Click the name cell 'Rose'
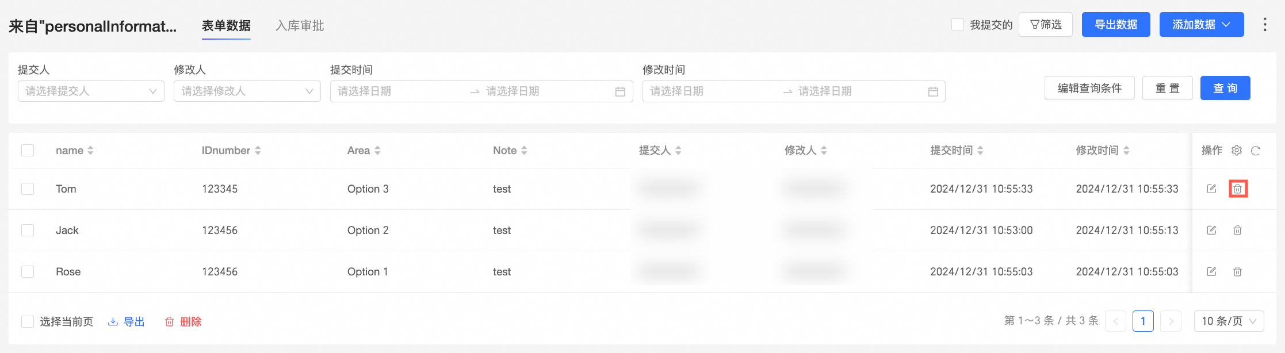The image size is (1285, 353). click(x=68, y=271)
